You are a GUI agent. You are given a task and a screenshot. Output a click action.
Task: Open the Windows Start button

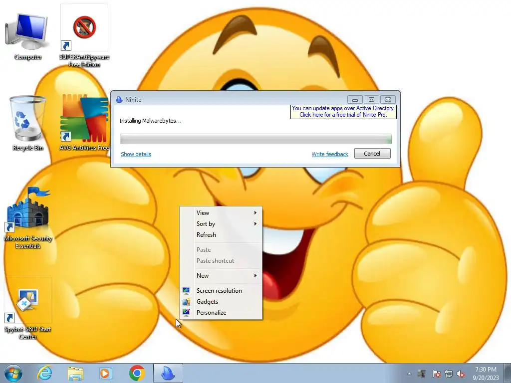[12, 373]
